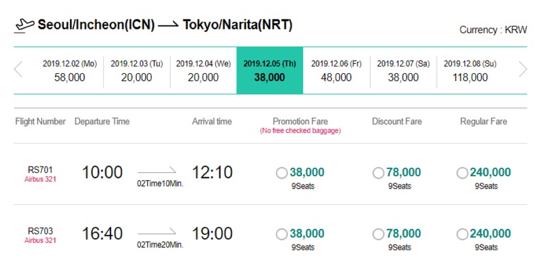Select RS703 Promotion Fare 38,000
This screenshot has height=259, width=536.
(282, 234)
